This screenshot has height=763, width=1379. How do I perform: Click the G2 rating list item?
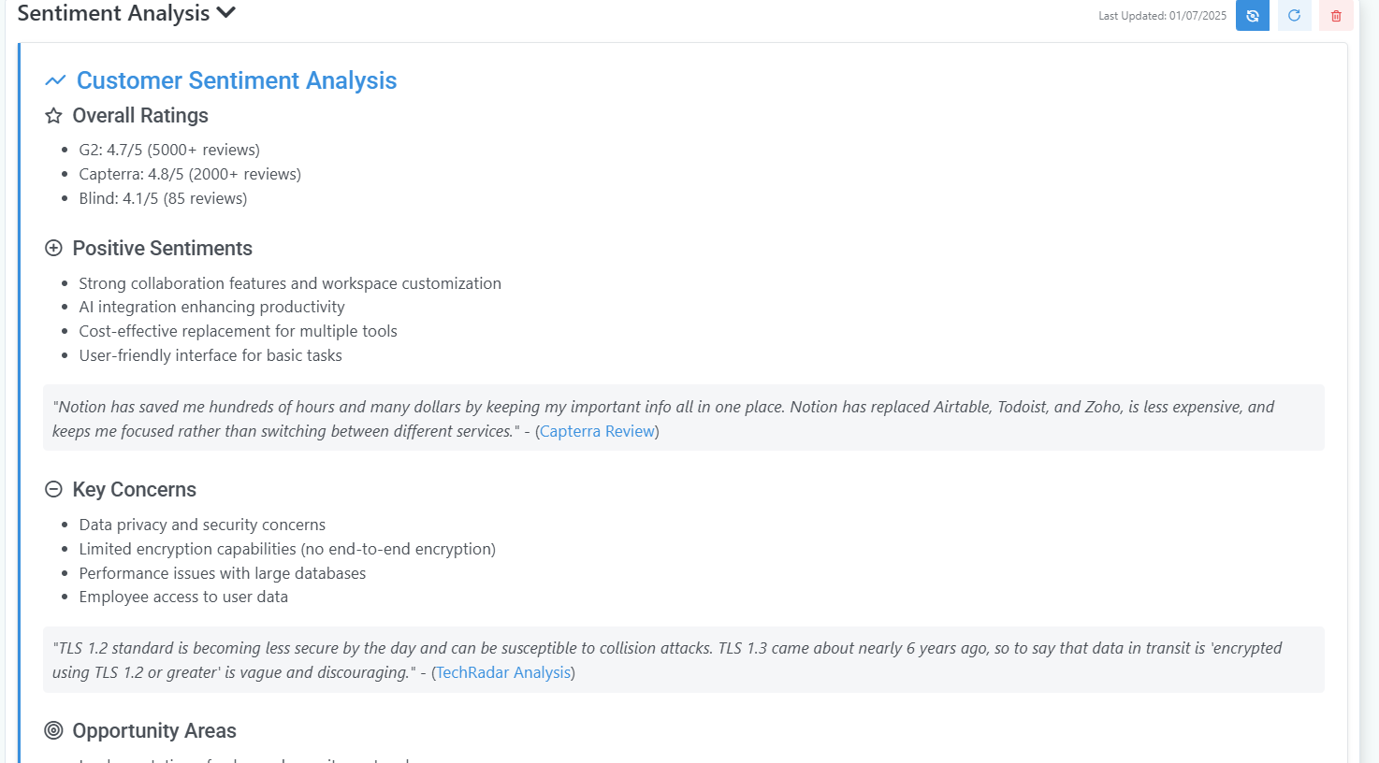pos(169,150)
